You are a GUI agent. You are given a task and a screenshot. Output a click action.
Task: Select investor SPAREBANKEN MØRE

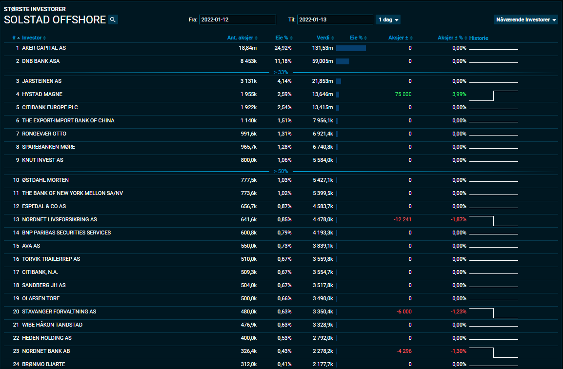coord(48,147)
